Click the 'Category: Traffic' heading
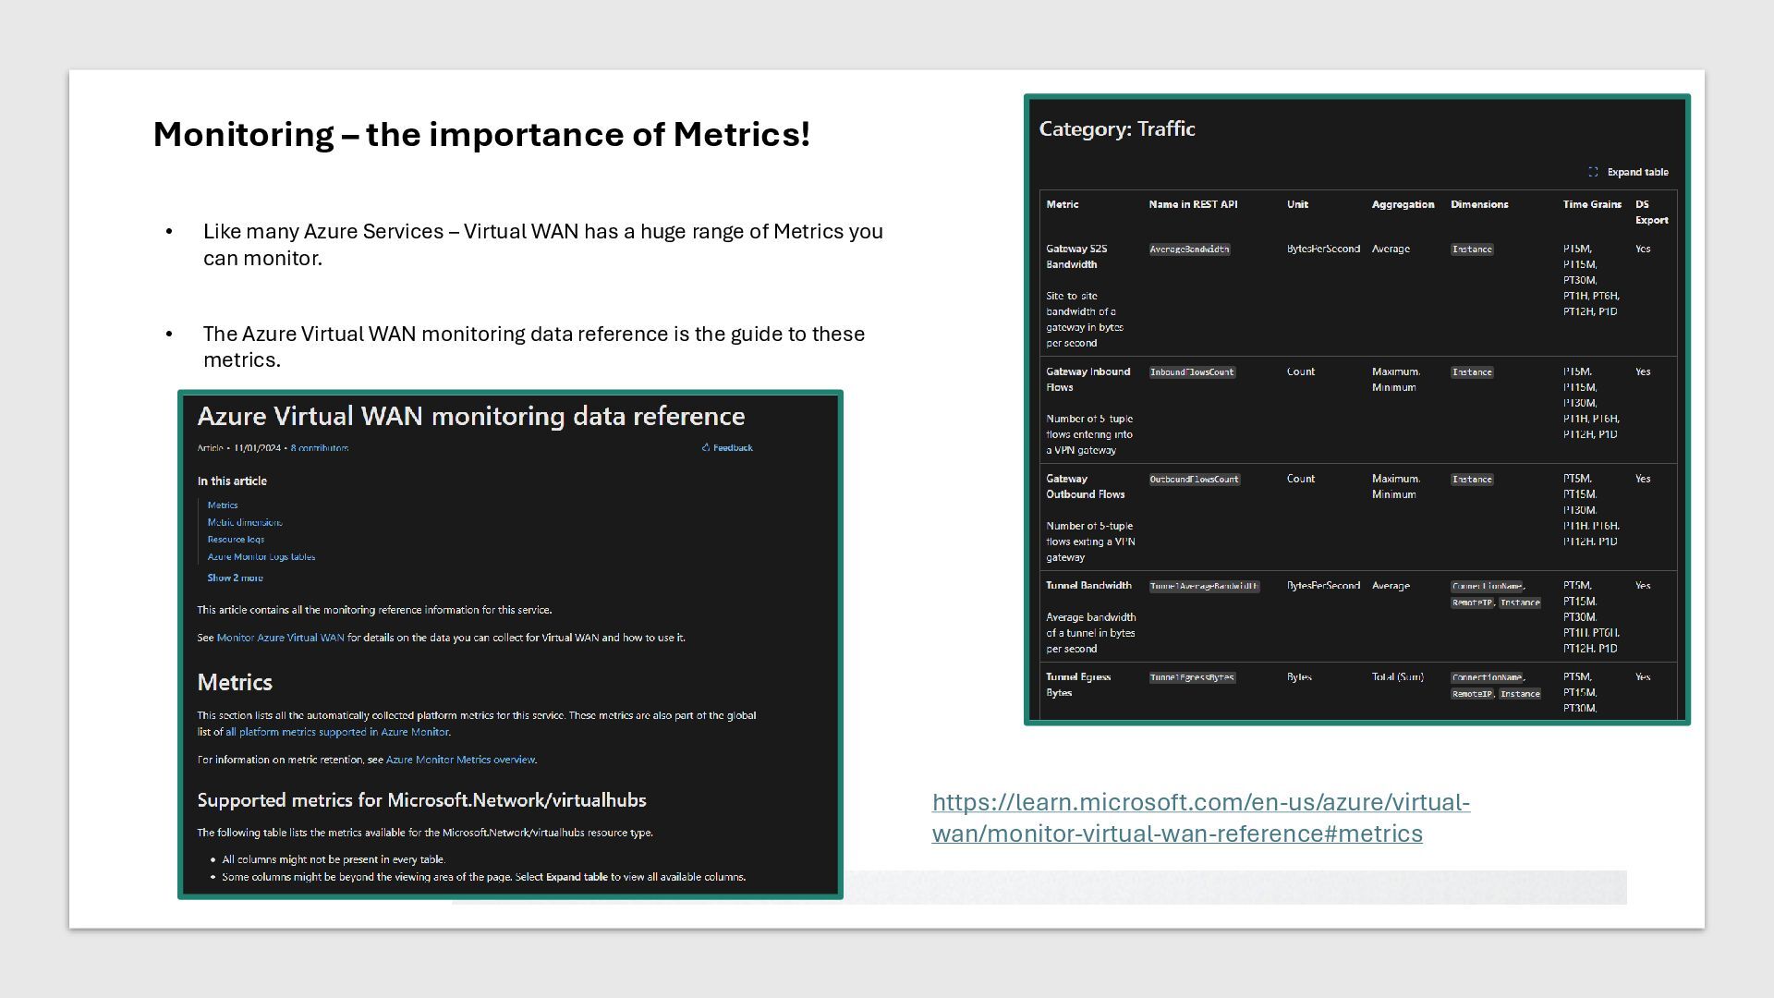The image size is (1774, 998). (1117, 129)
